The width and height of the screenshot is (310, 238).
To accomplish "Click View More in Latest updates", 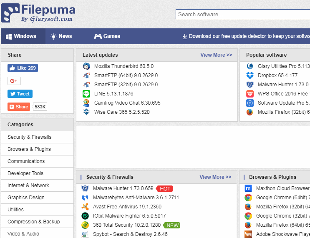I will click(x=216, y=55).
